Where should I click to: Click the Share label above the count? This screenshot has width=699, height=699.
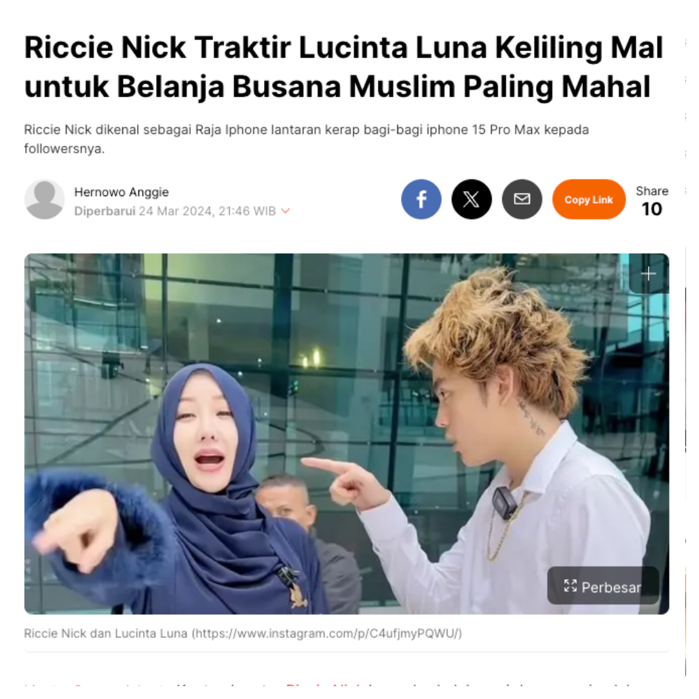652,191
